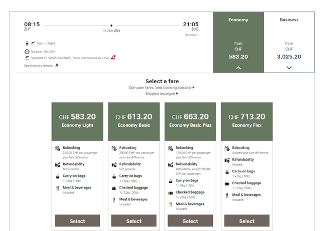Select the Economy Light fare
The width and height of the screenshot is (324, 231).
[77, 221]
